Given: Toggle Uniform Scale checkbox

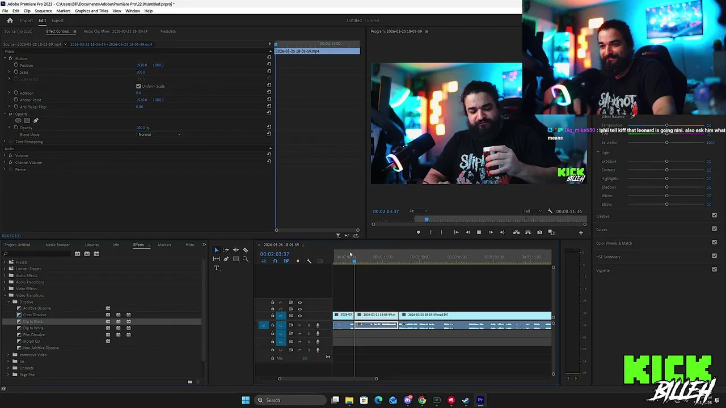Looking at the screenshot, I should click(x=138, y=86).
